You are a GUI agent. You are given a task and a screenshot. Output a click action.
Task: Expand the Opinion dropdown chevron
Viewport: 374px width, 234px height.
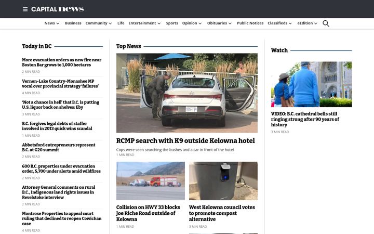(200, 23)
